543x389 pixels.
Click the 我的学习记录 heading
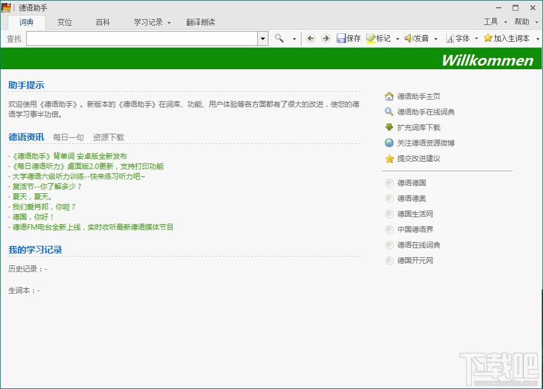click(35, 250)
